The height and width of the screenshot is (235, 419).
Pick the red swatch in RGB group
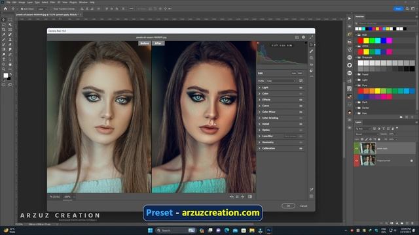pyautogui.click(x=360, y=40)
